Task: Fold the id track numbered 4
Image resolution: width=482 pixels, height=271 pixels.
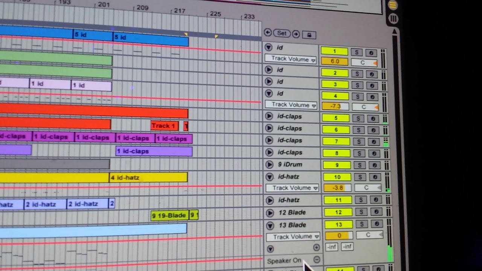Action: (268, 93)
